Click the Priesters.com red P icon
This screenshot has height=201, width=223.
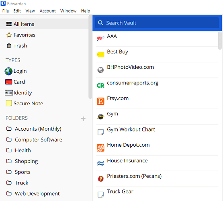[101, 179]
